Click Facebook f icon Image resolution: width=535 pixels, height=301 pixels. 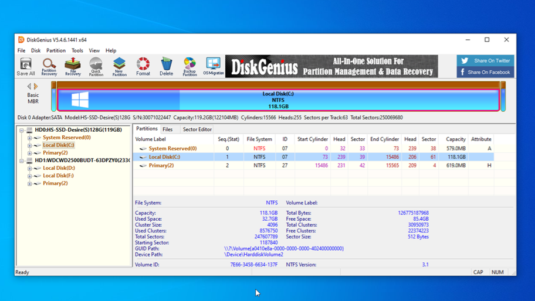pos(463,72)
